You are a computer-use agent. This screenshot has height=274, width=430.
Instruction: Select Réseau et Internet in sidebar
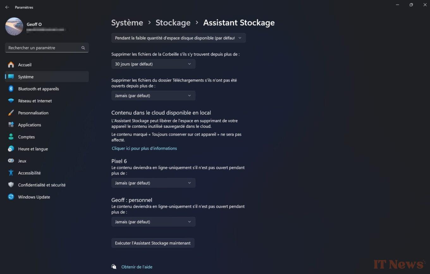pyautogui.click(x=35, y=101)
